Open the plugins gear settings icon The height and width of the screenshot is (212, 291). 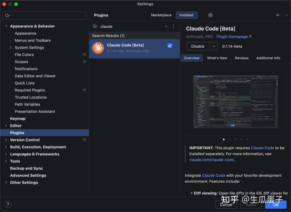[210, 15]
